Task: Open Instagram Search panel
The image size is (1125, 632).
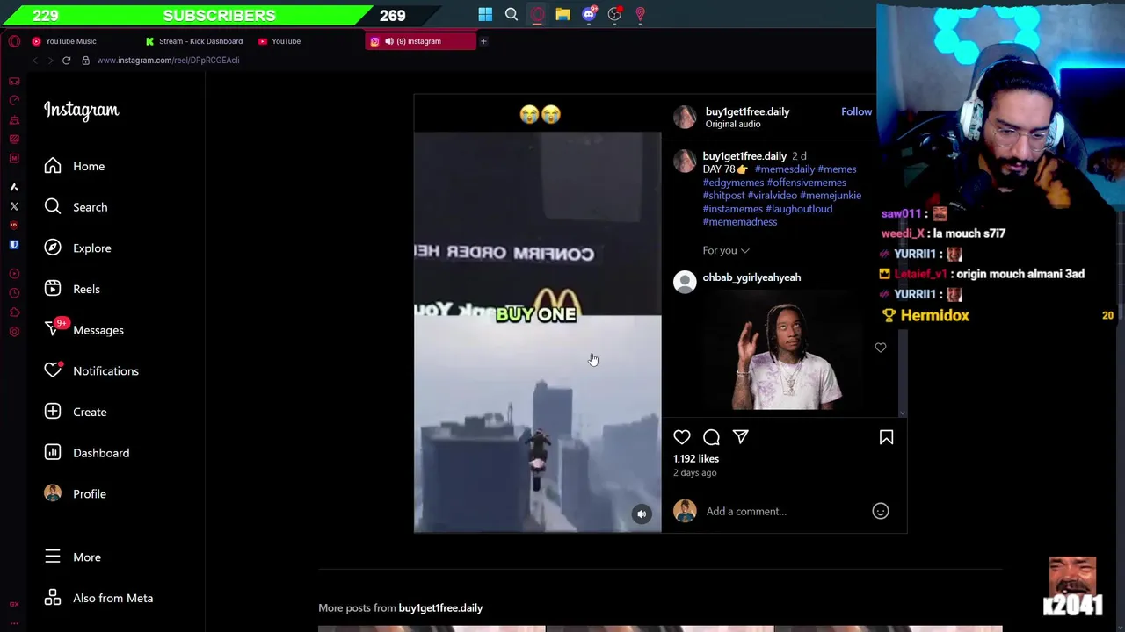Action: click(x=76, y=207)
